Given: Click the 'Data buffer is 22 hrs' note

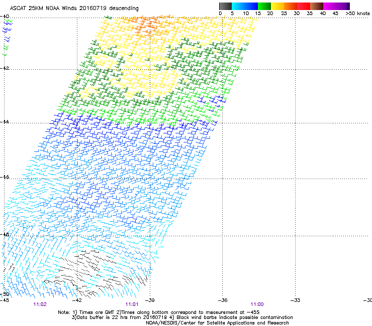Looking at the screenshot, I should pyautogui.click(x=182, y=317).
